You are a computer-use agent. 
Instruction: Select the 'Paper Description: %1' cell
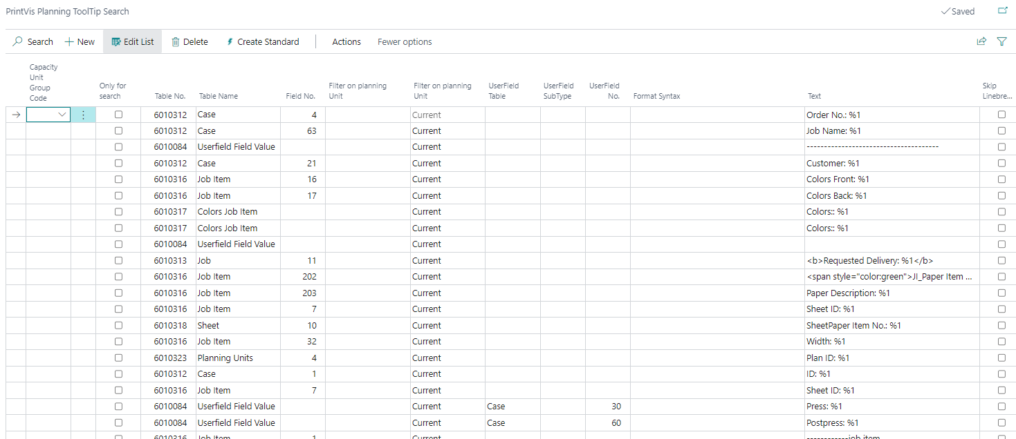click(892, 293)
